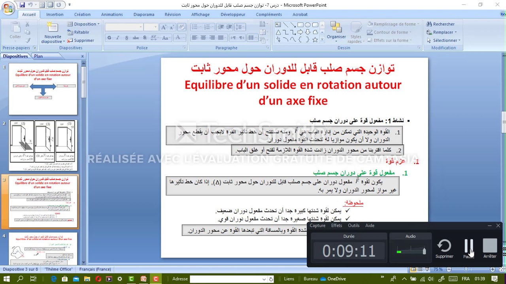Select the five-point star shape

point(315,40)
